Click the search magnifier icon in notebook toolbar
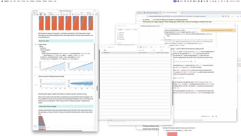241x136 pixels. point(93,14)
